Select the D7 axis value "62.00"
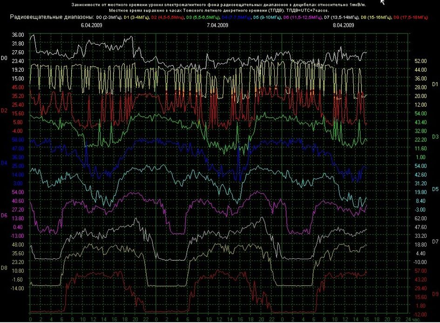440x323 pixels. click(x=420, y=218)
